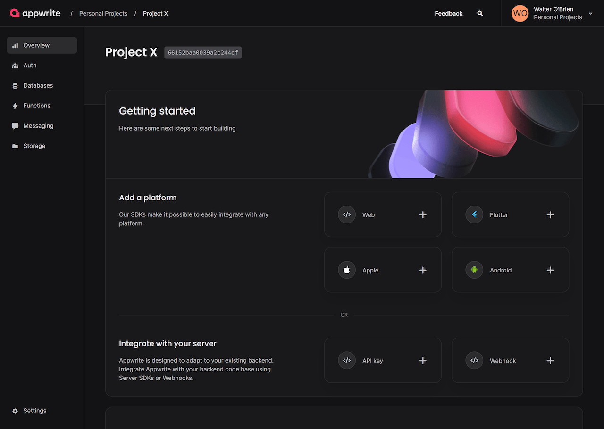Click the Apple platform icon

[347, 270]
